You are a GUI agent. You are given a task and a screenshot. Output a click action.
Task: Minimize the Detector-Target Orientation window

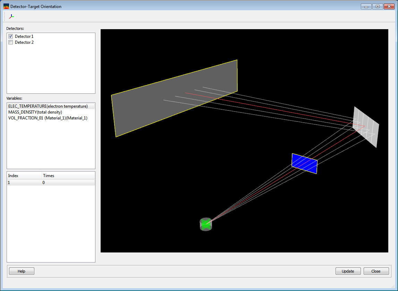click(x=366, y=6)
